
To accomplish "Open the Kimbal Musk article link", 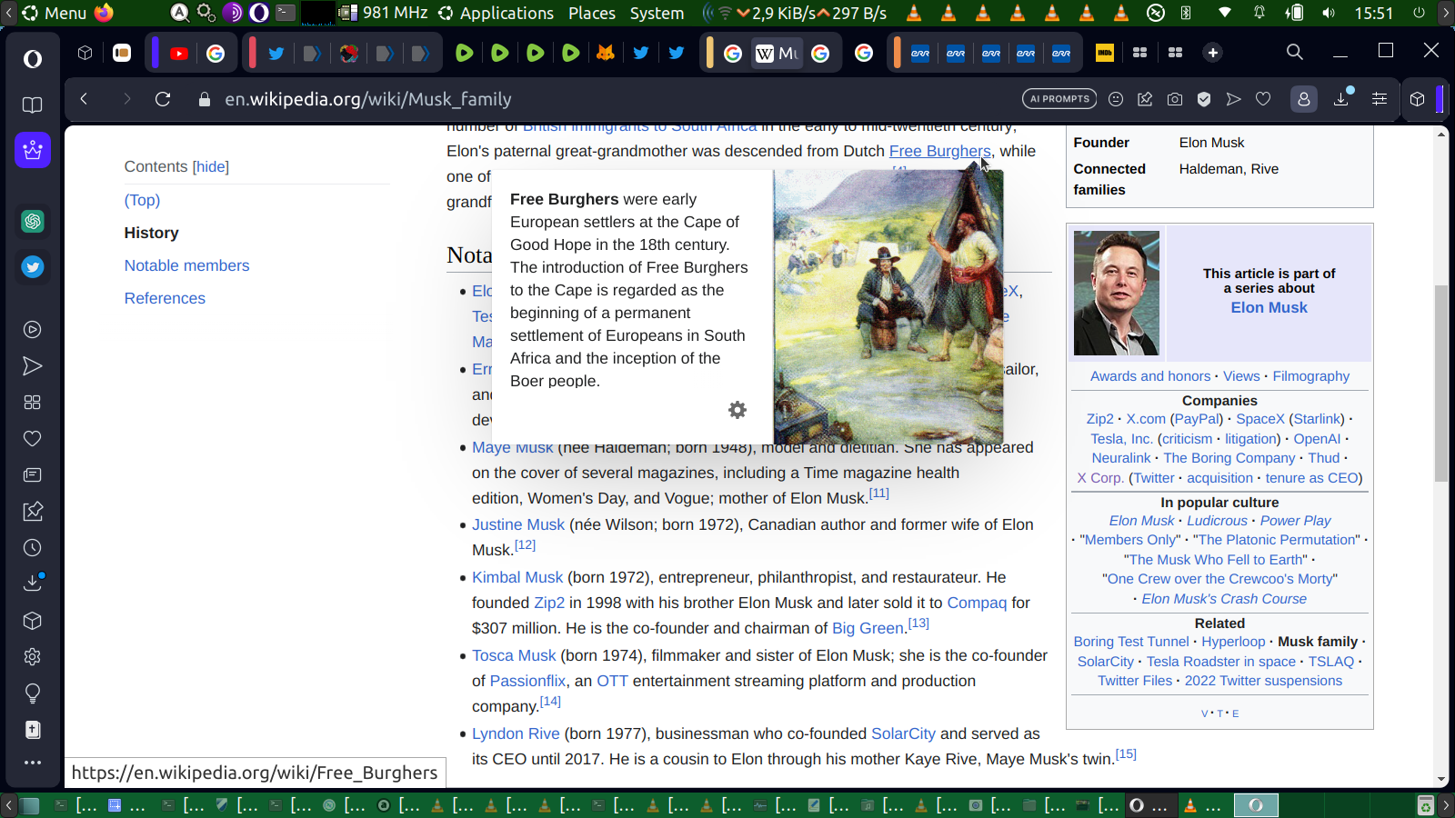I will (517, 577).
